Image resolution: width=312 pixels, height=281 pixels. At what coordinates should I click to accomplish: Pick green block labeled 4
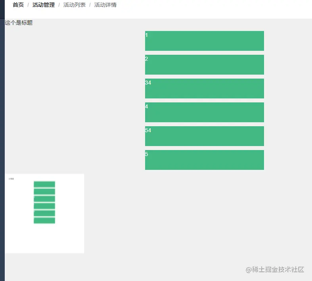(x=204, y=112)
